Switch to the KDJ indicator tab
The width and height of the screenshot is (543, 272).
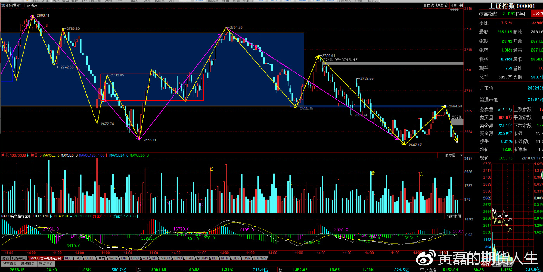pyautogui.click(x=68, y=258)
